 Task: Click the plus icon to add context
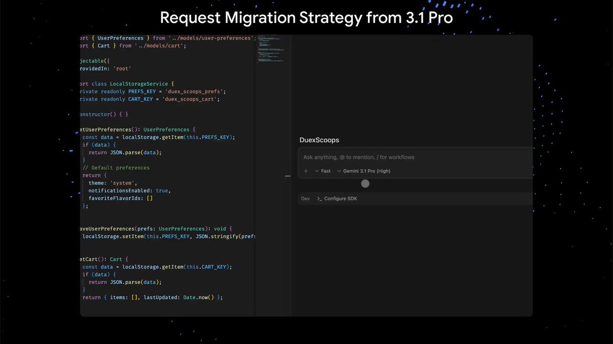click(306, 171)
